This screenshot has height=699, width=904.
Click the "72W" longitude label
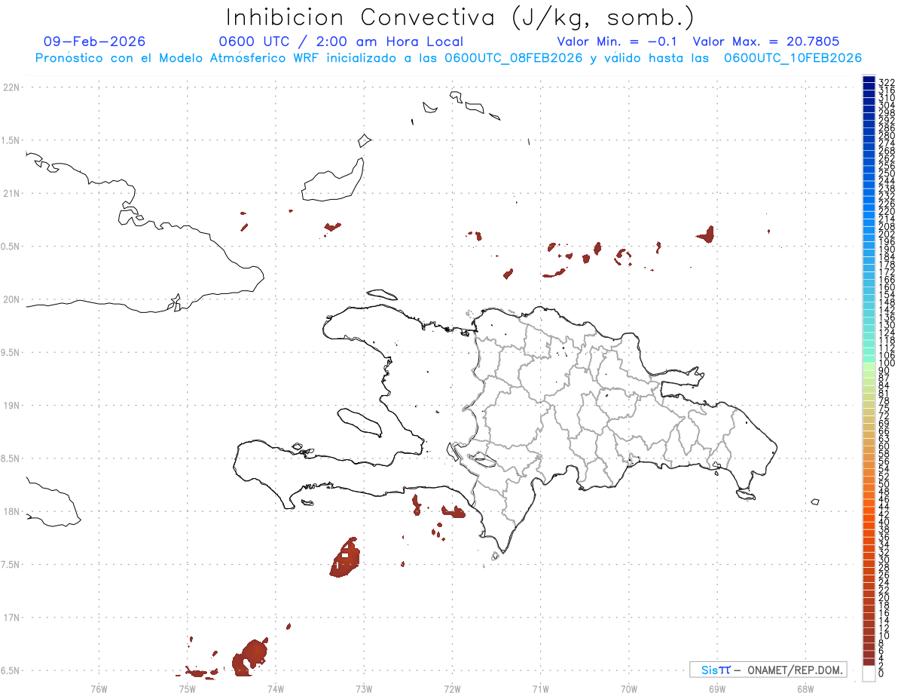tap(452, 688)
